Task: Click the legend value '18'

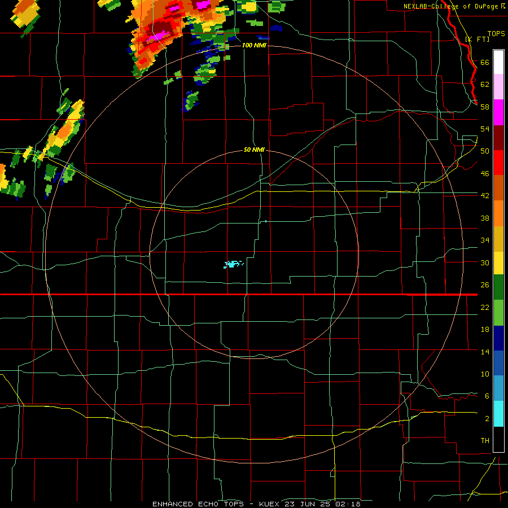Action: point(485,330)
